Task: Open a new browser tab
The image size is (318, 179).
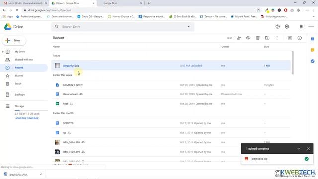Action: (x=149, y=3)
